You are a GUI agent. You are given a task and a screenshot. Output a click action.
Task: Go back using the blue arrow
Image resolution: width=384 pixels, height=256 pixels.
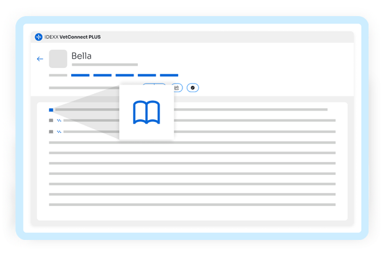pyautogui.click(x=40, y=59)
